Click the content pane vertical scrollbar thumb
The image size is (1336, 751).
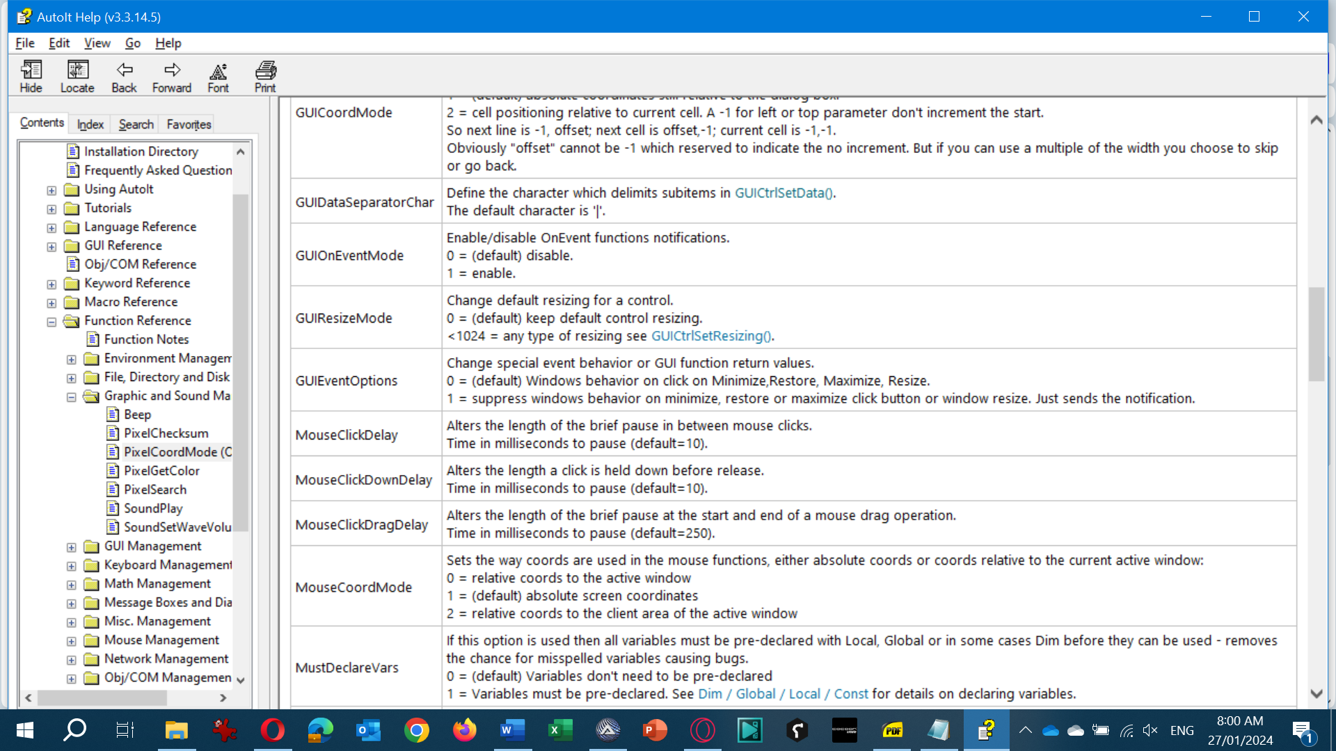click(x=1316, y=334)
